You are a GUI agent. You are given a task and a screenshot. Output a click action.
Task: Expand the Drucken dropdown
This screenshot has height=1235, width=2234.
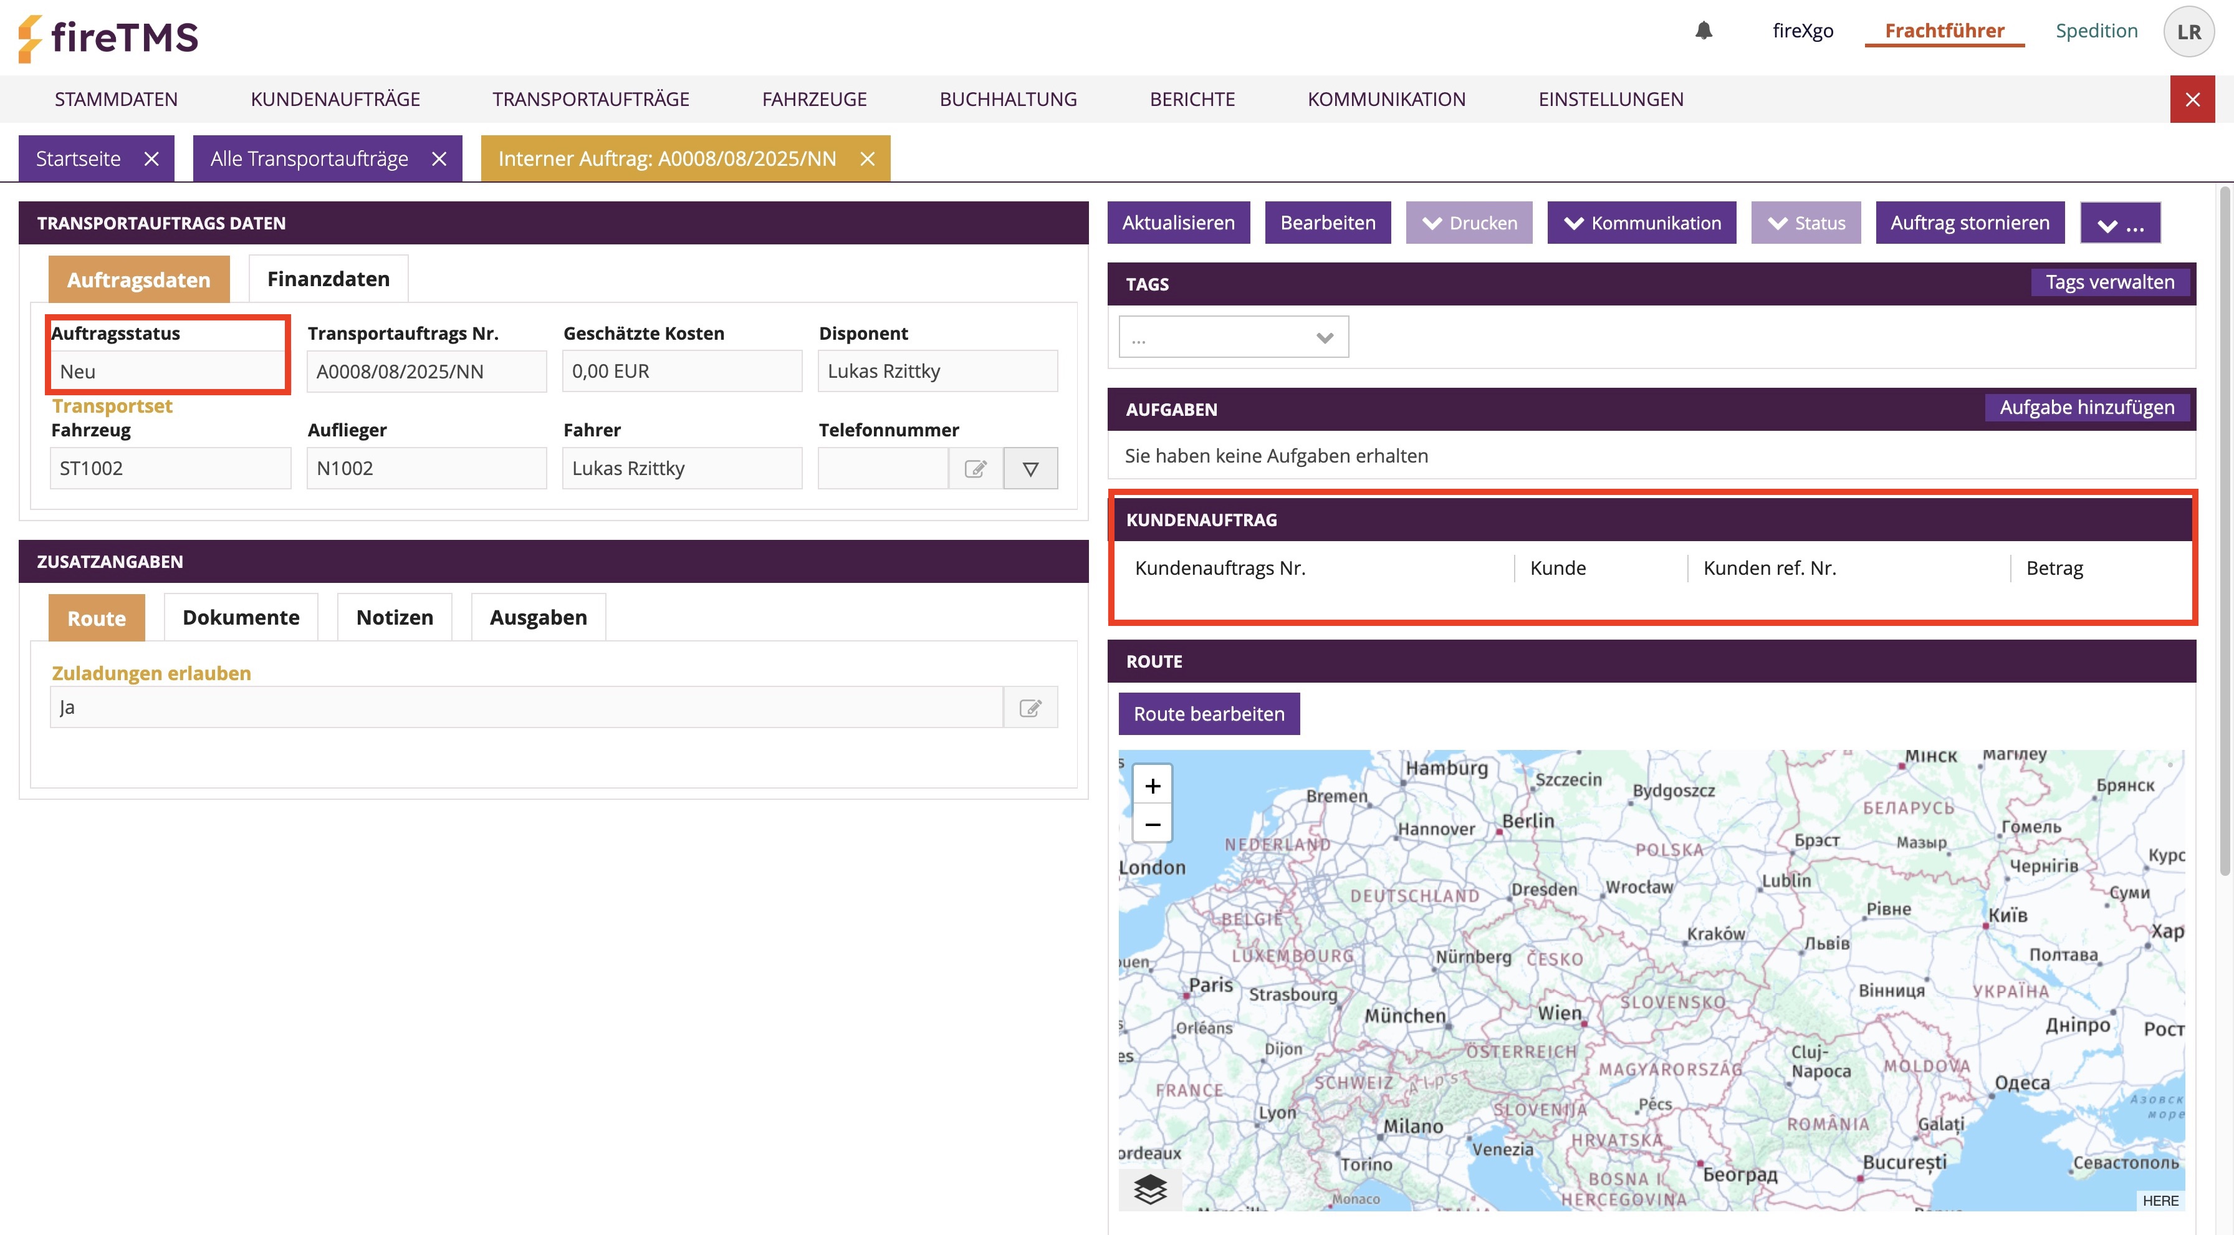pyautogui.click(x=1469, y=223)
